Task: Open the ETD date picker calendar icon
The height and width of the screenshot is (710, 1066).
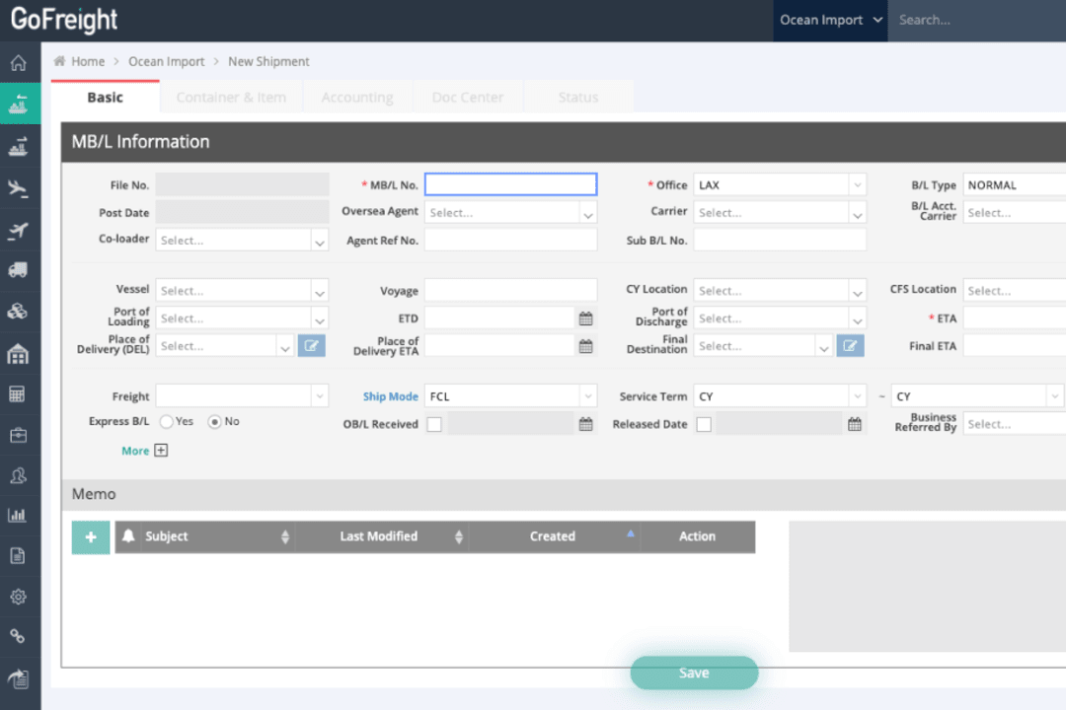Action: tap(585, 318)
